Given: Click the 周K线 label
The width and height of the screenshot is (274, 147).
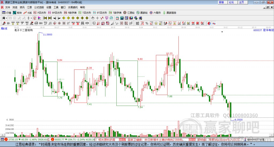Looking at the screenshot, I should pos(4,29).
